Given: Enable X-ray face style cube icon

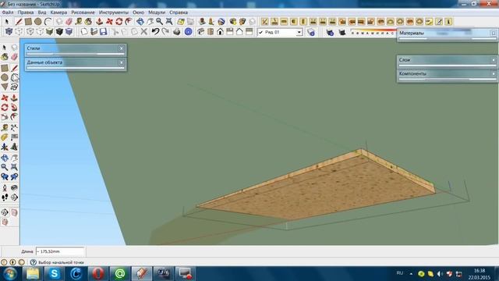Looking at the screenshot, I should pyautogui.click(x=9, y=31).
